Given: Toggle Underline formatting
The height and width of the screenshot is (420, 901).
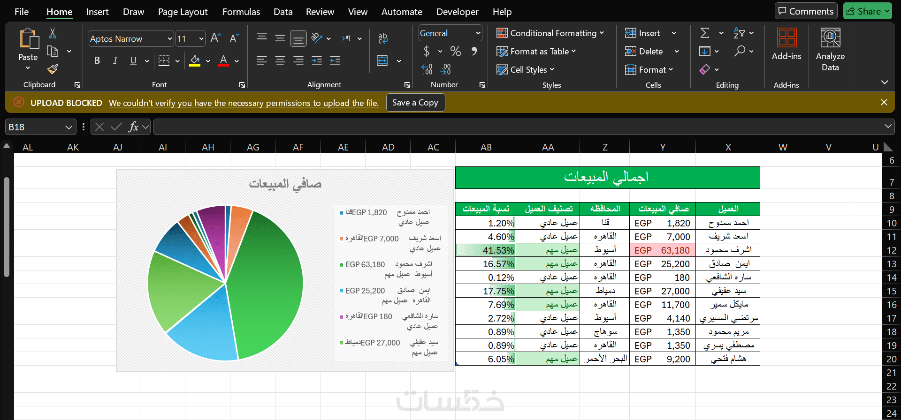Looking at the screenshot, I should coord(133,60).
